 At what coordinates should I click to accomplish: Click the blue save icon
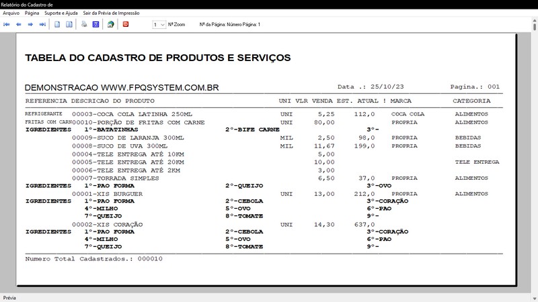pyautogui.click(x=95, y=24)
